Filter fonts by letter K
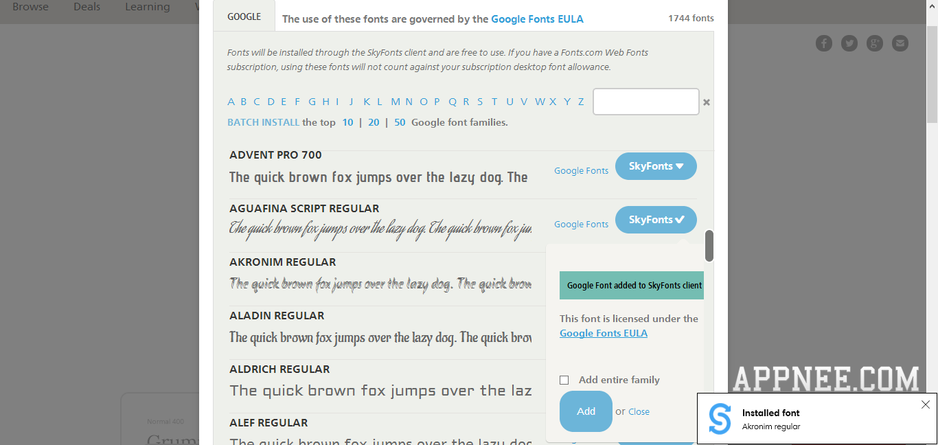The height and width of the screenshot is (445, 938). pyautogui.click(x=367, y=102)
